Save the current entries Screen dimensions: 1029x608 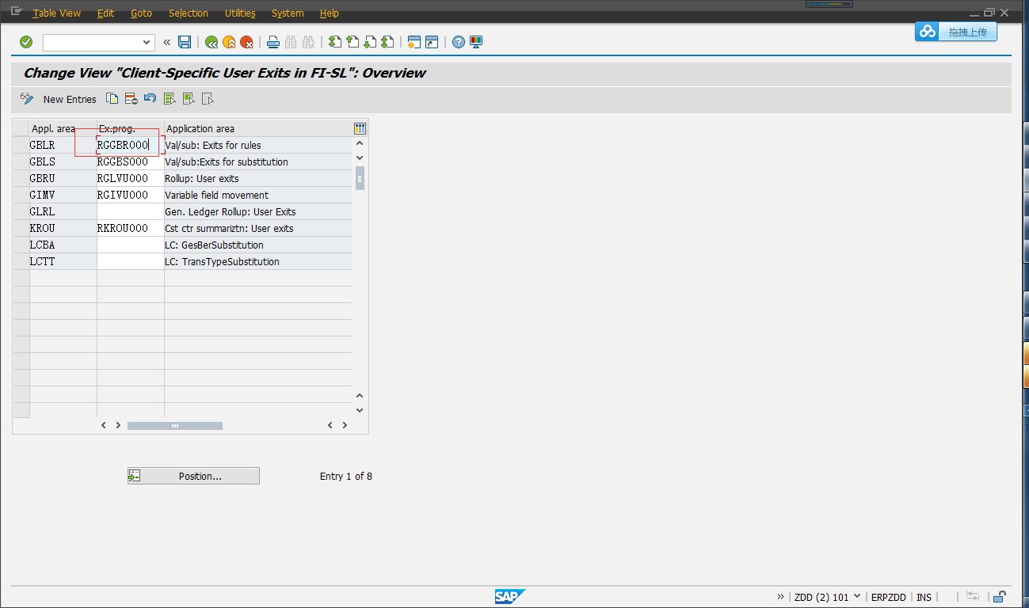(185, 42)
